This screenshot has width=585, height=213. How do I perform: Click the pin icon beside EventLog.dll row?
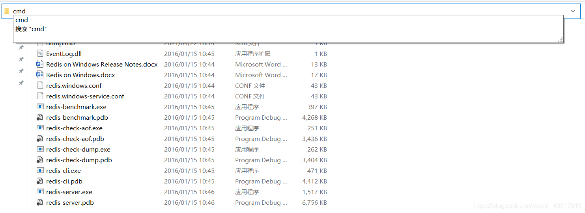21,48
